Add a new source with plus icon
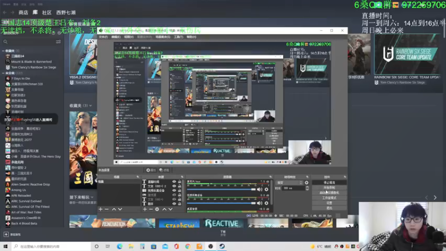This screenshot has width=446, height=251. pyautogui.click(x=145, y=209)
